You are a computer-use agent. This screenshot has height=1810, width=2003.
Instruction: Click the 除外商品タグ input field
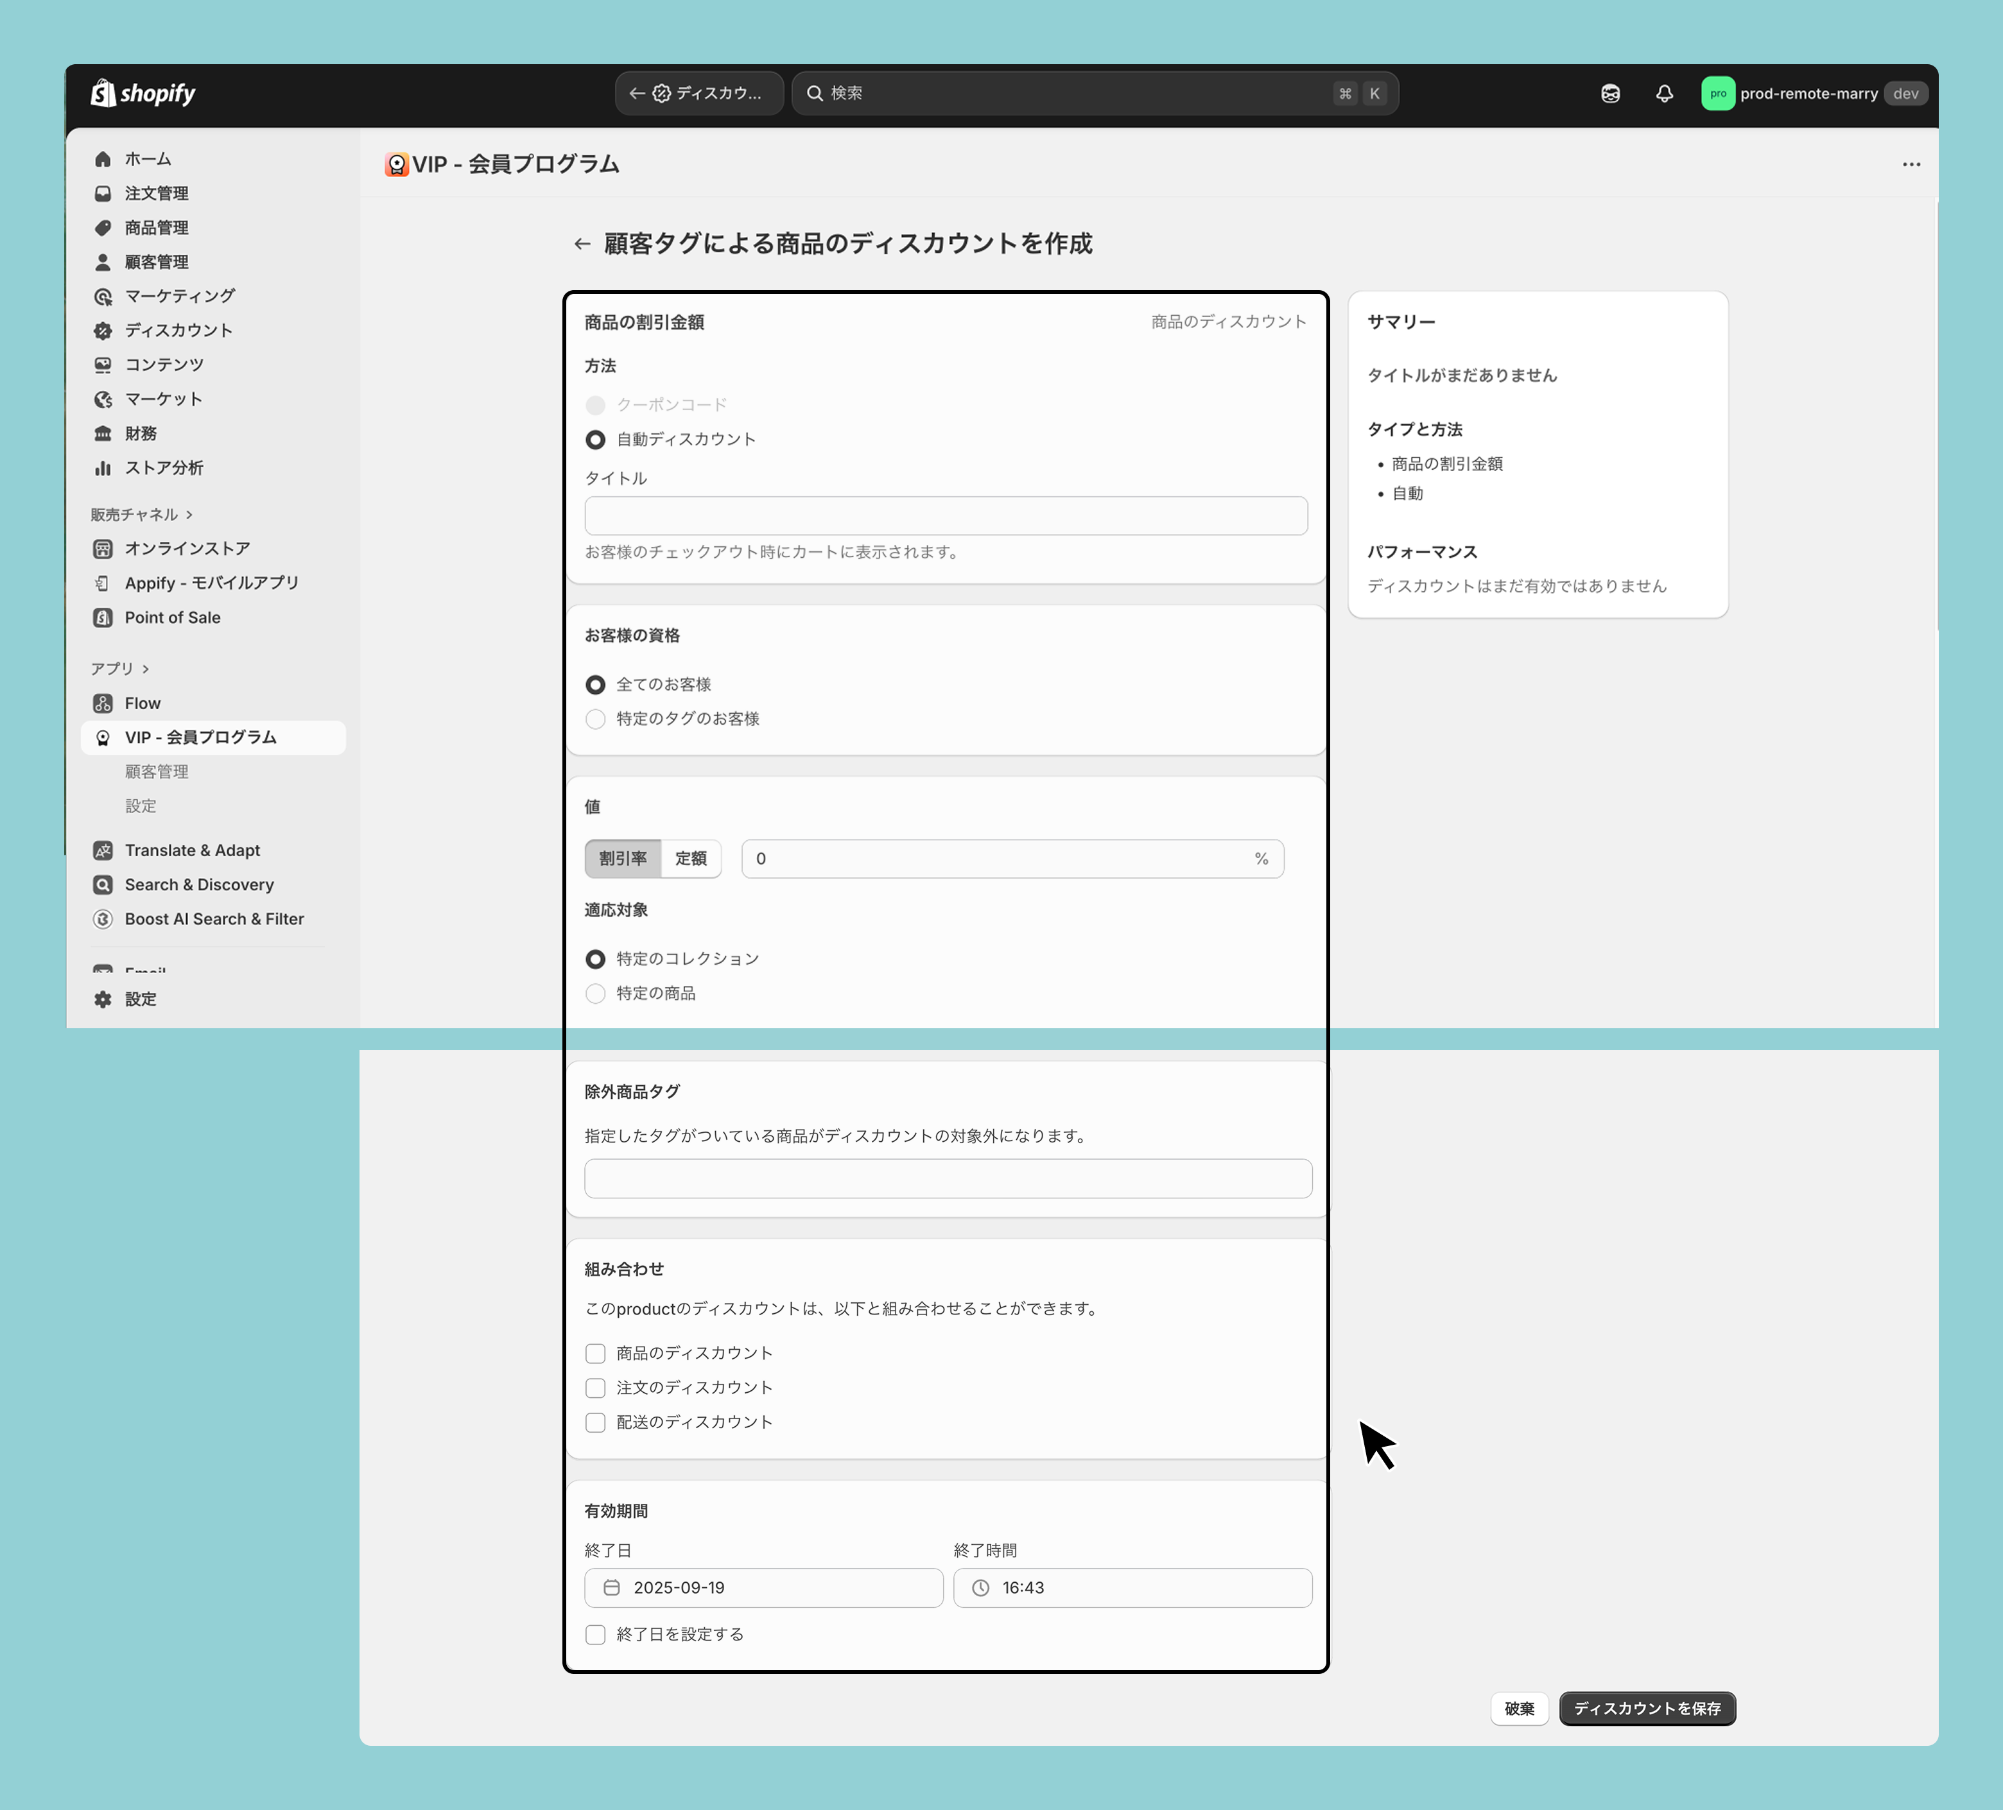tap(948, 1178)
